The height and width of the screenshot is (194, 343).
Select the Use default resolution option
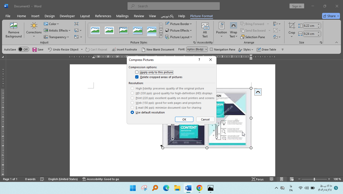[132, 112]
